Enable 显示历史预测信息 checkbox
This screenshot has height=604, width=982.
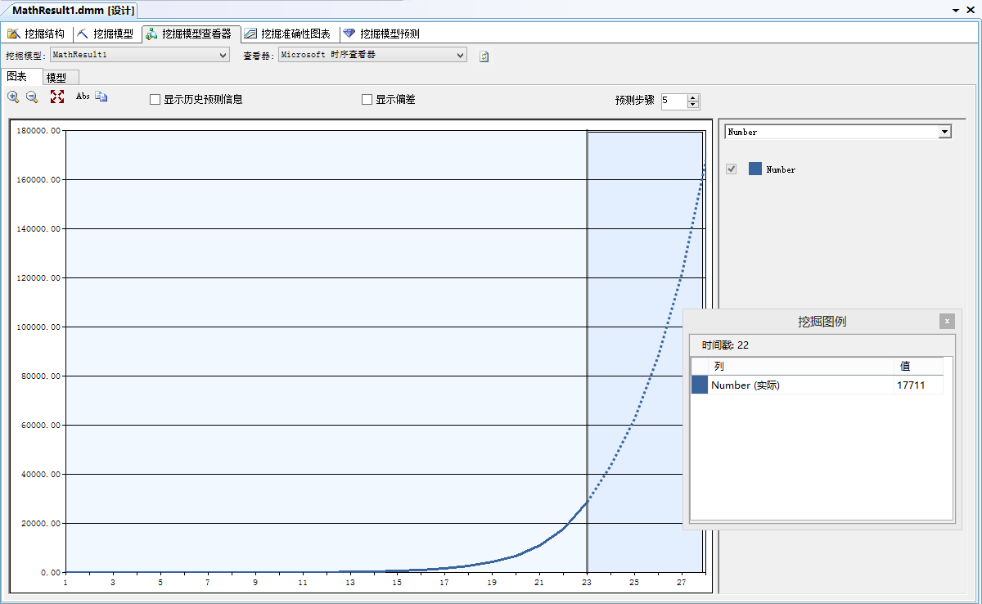pyautogui.click(x=155, y=100)
